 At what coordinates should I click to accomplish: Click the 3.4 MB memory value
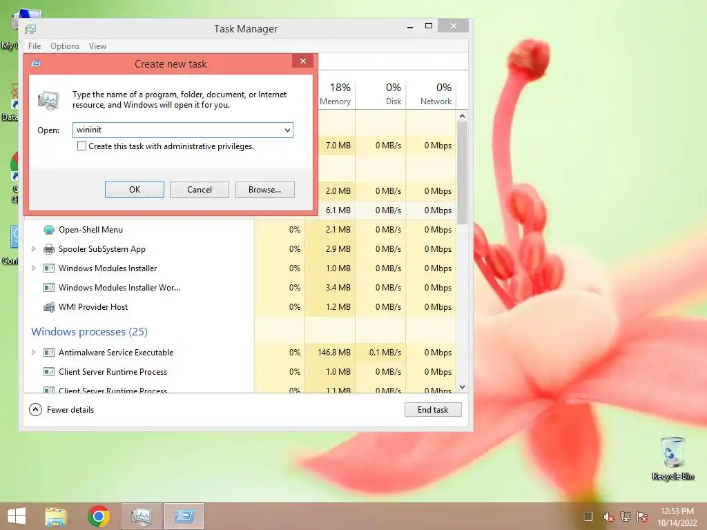click(x=338, y=288)
